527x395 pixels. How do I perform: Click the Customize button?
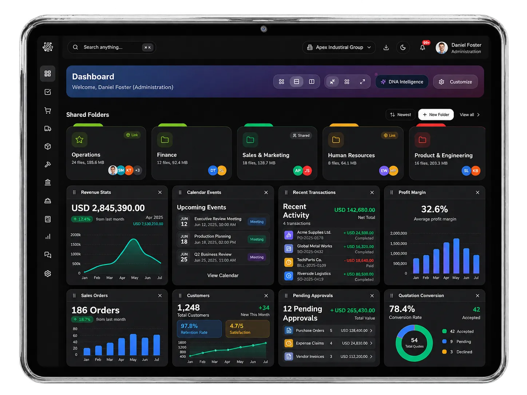click(x=455, y=82)
